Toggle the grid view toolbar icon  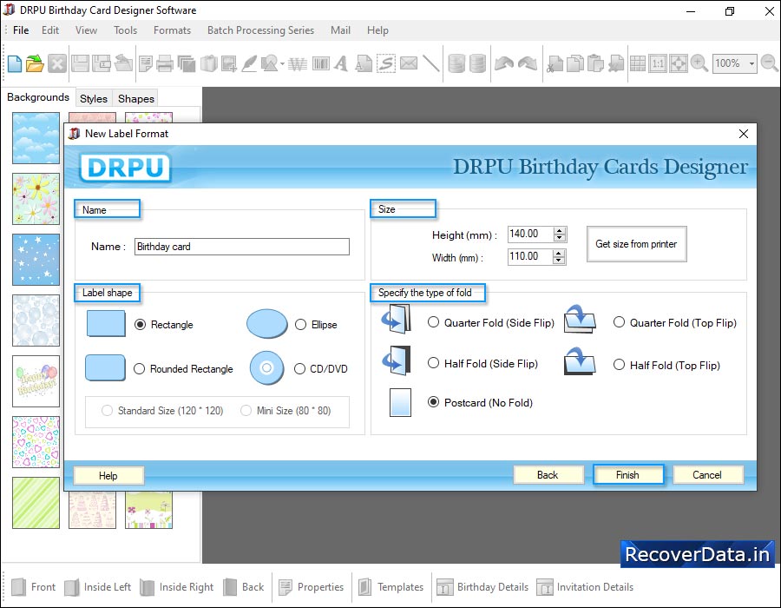point(637,63)
